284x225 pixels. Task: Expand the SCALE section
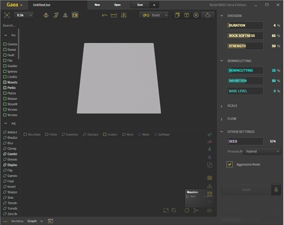tap(232, 106)
